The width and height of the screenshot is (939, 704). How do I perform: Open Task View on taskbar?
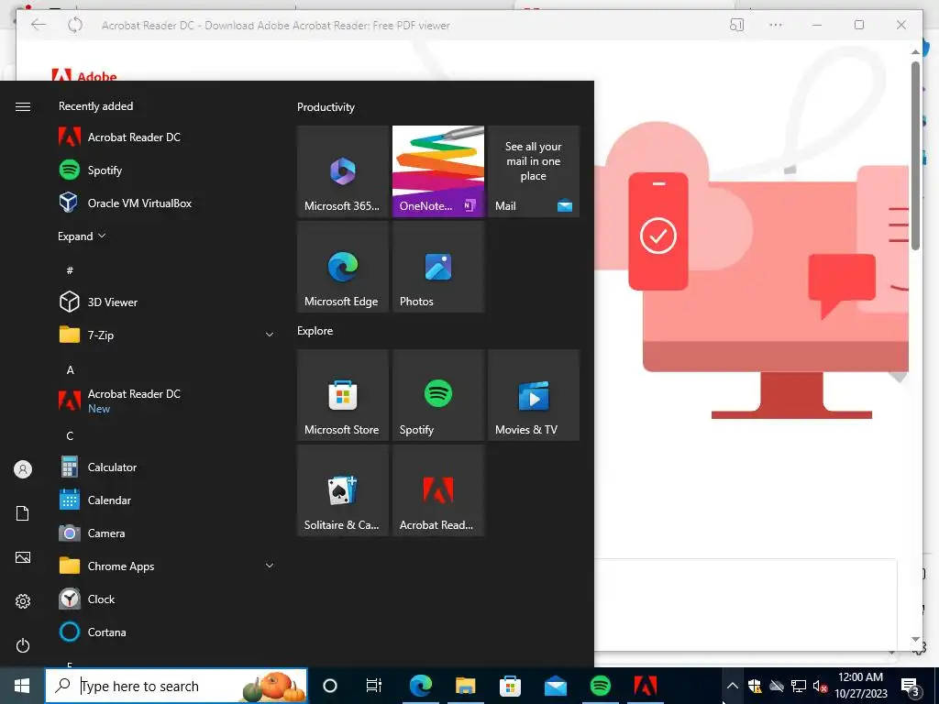[374, 686]
